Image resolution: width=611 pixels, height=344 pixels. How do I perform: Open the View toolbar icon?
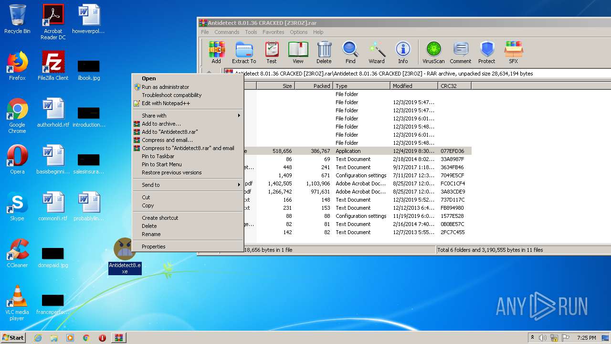click(298, 53)
